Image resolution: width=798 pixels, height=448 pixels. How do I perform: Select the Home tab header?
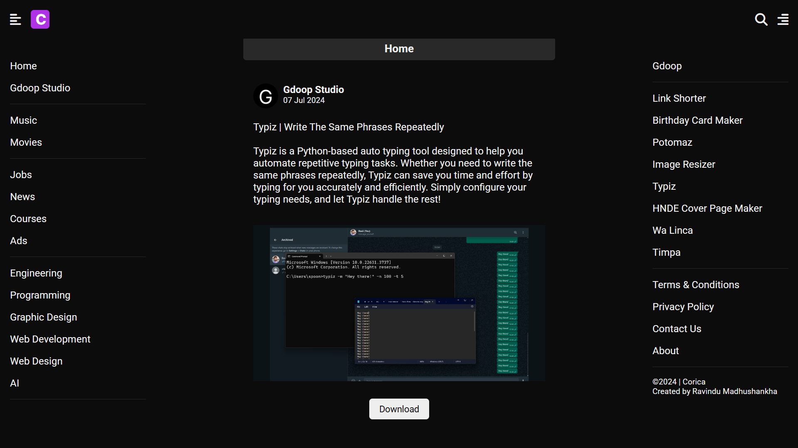click(399, 49)
